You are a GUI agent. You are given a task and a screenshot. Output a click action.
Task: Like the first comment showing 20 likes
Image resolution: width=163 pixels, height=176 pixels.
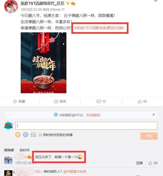[150, 163]
